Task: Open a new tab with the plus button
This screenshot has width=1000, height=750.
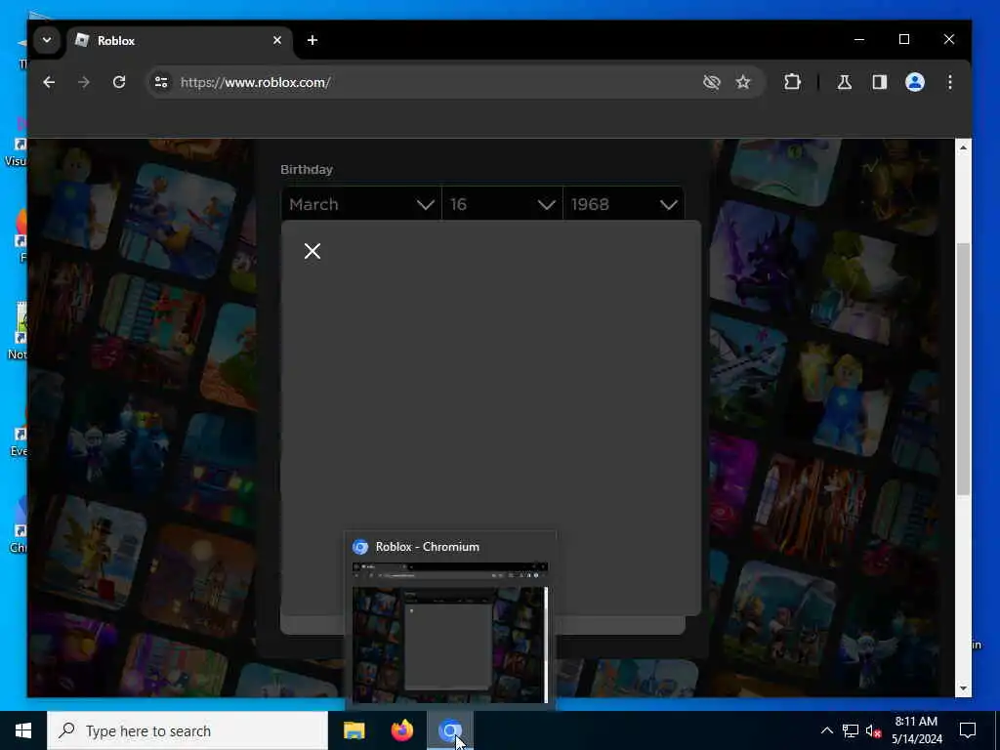Action: click(x=312, y=40)
